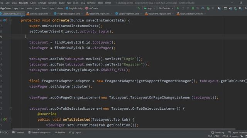
Task: Click the 'demo' breadcrumb segment
Action: tap(60, 8)
